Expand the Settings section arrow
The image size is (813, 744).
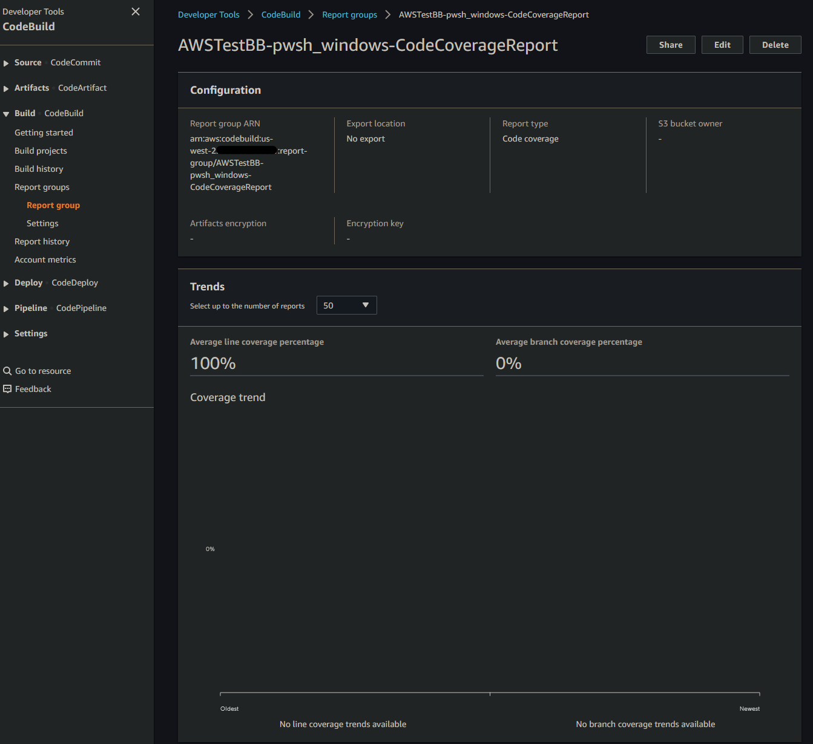tap(6, 334)
